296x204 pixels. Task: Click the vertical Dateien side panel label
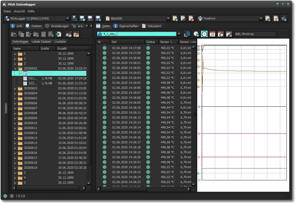pyautogui.click(x=6, y=108)
